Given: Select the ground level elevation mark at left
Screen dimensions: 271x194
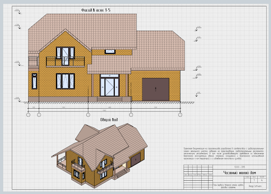Looking at the screenshot, I should click(x=18, y=100).
